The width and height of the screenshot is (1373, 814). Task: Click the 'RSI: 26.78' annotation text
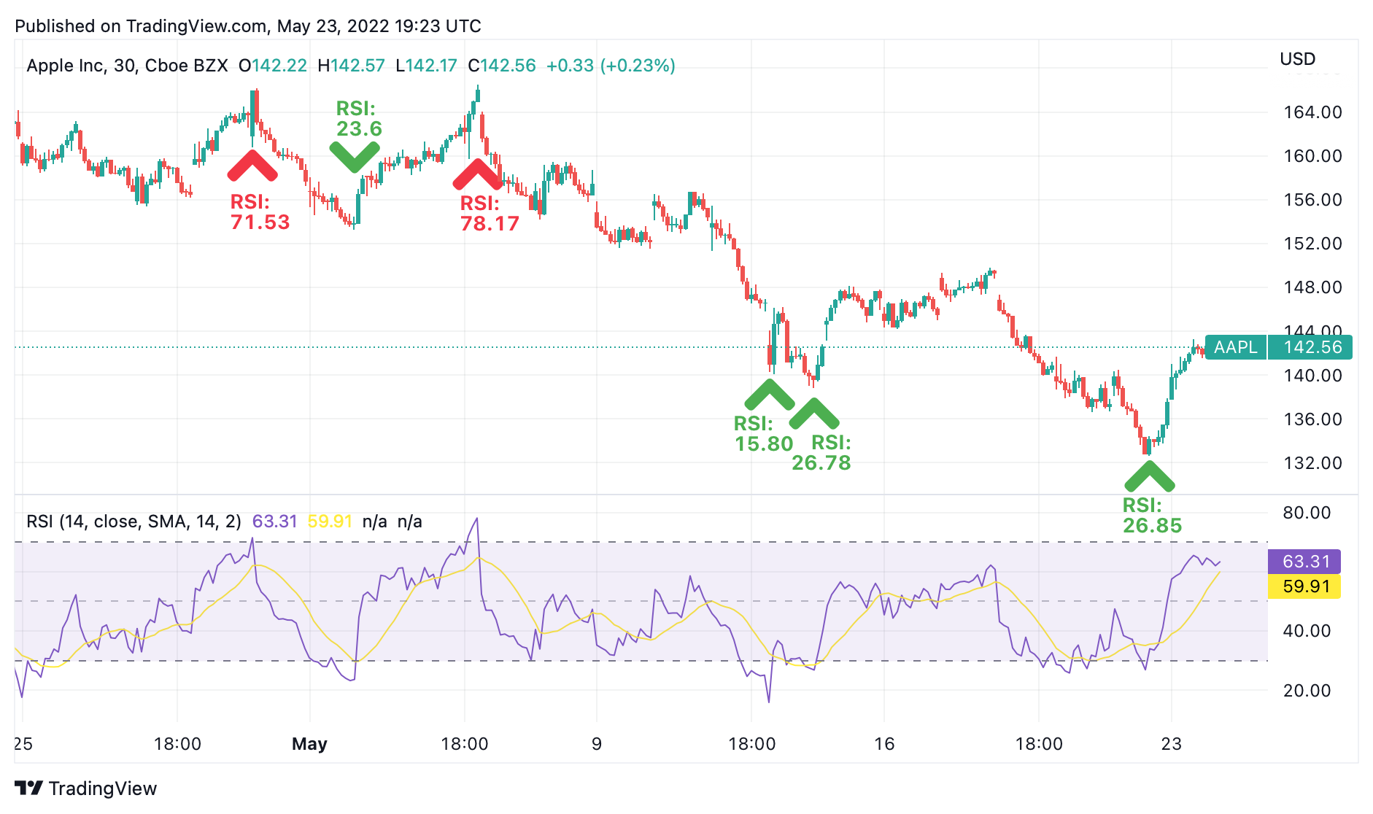click(x=821, y=453)
